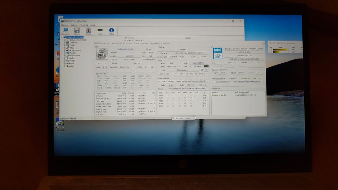This screenshot has width=338, height=190.
Task: Click the Turbo Max row in clocks table
Action: (x=125, y=101)
